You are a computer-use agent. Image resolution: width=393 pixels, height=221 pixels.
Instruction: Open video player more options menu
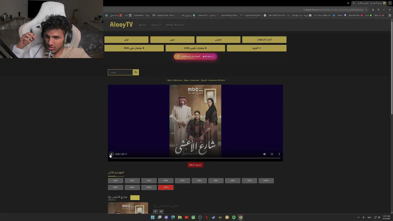(279, 154)
